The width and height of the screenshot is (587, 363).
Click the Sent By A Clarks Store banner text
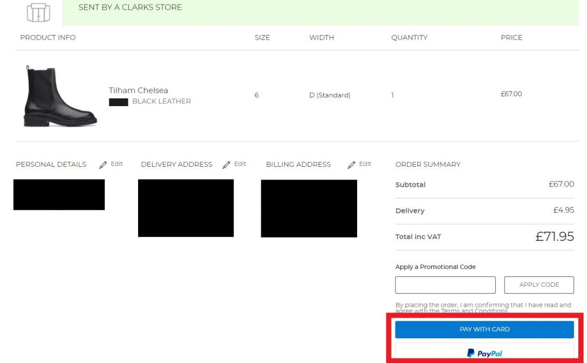tap(130, 7)
